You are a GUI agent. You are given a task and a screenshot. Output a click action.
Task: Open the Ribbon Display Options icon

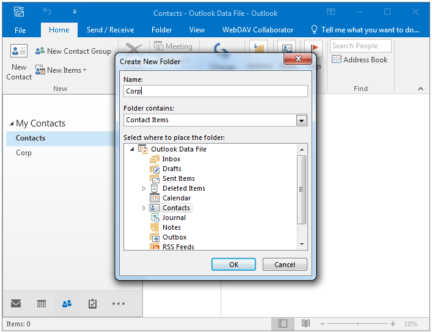coord(331,12)
